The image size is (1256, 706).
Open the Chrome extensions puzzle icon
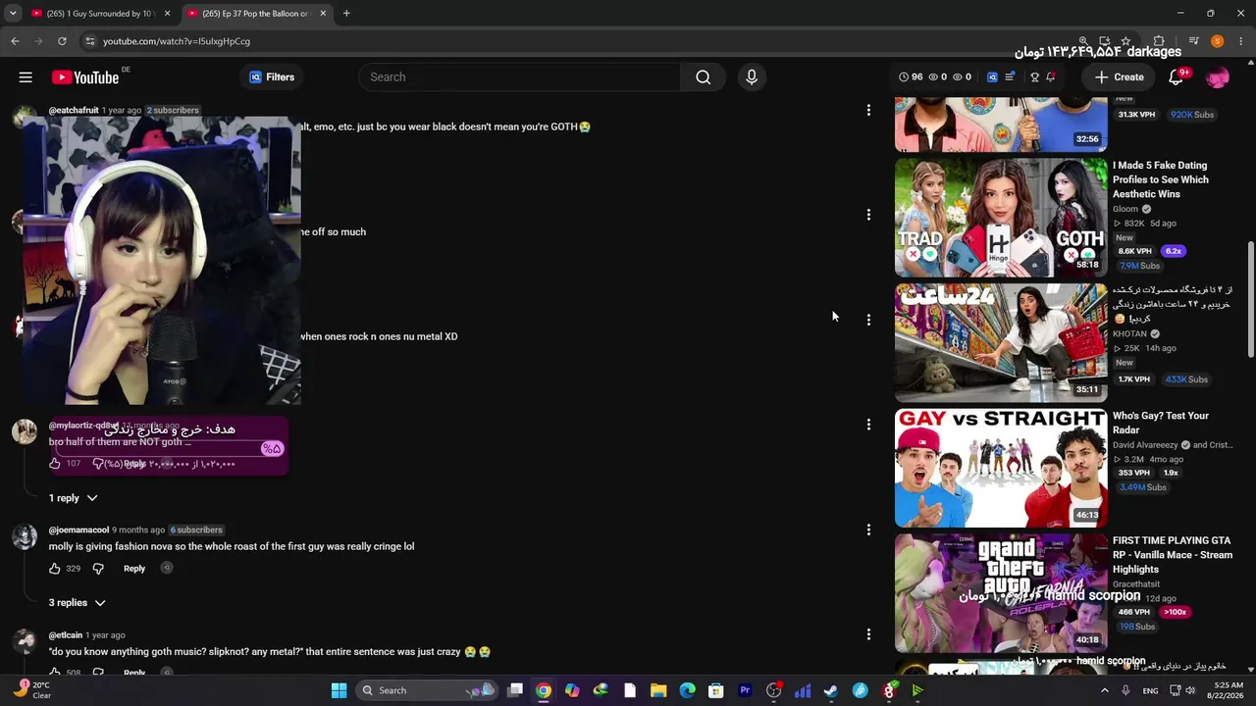pos(1159,41)
